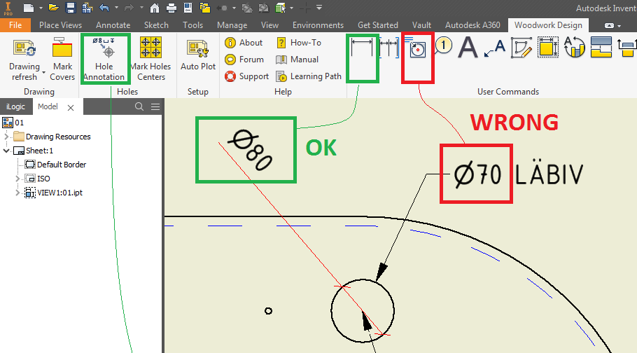Click the Drawing refresh button
The height and width of the screenshot is (353, 637).
24,60
